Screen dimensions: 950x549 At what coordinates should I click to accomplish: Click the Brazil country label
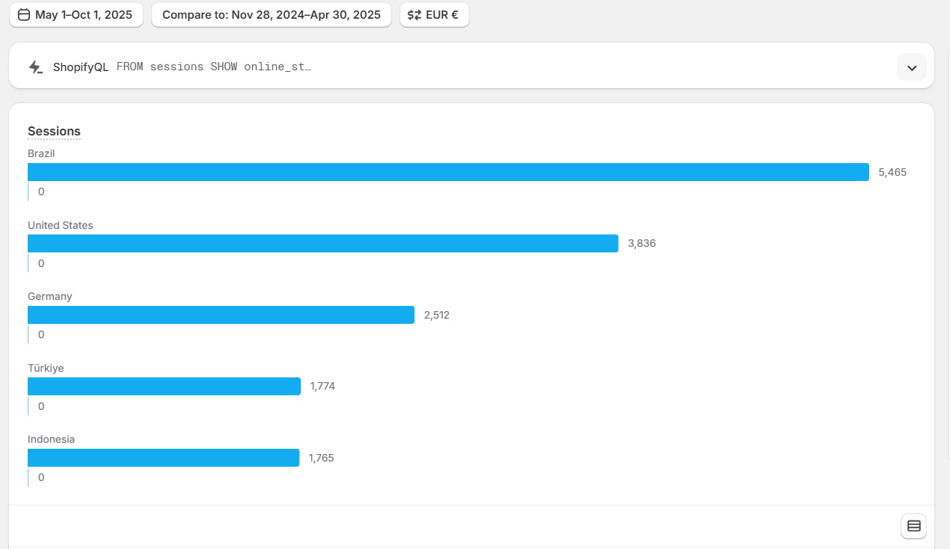41,153
